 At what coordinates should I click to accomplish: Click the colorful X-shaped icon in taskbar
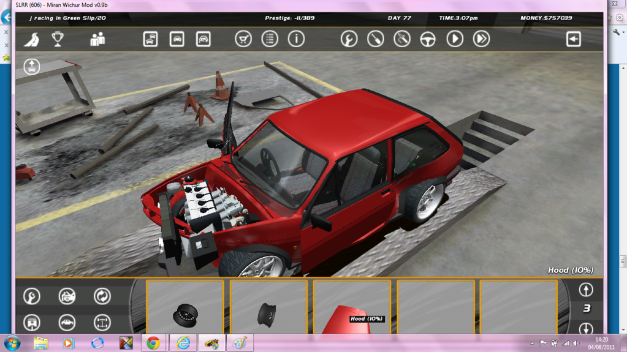click(126, 343)
